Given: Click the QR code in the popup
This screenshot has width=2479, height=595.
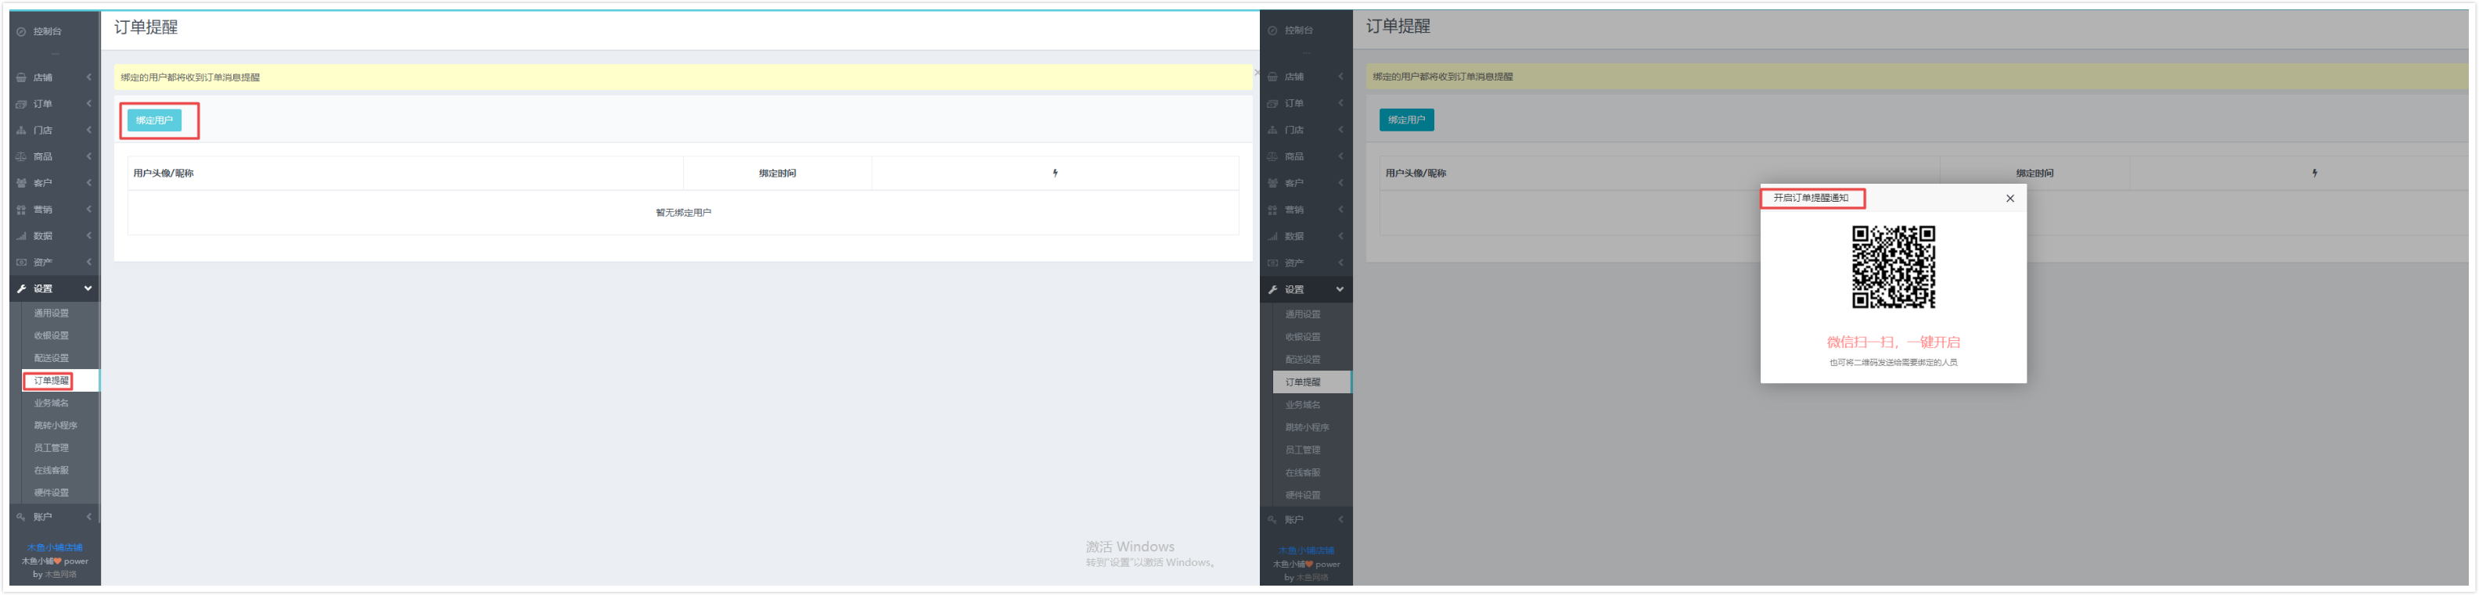Looking at the screenshot, I should [1893, 267].
